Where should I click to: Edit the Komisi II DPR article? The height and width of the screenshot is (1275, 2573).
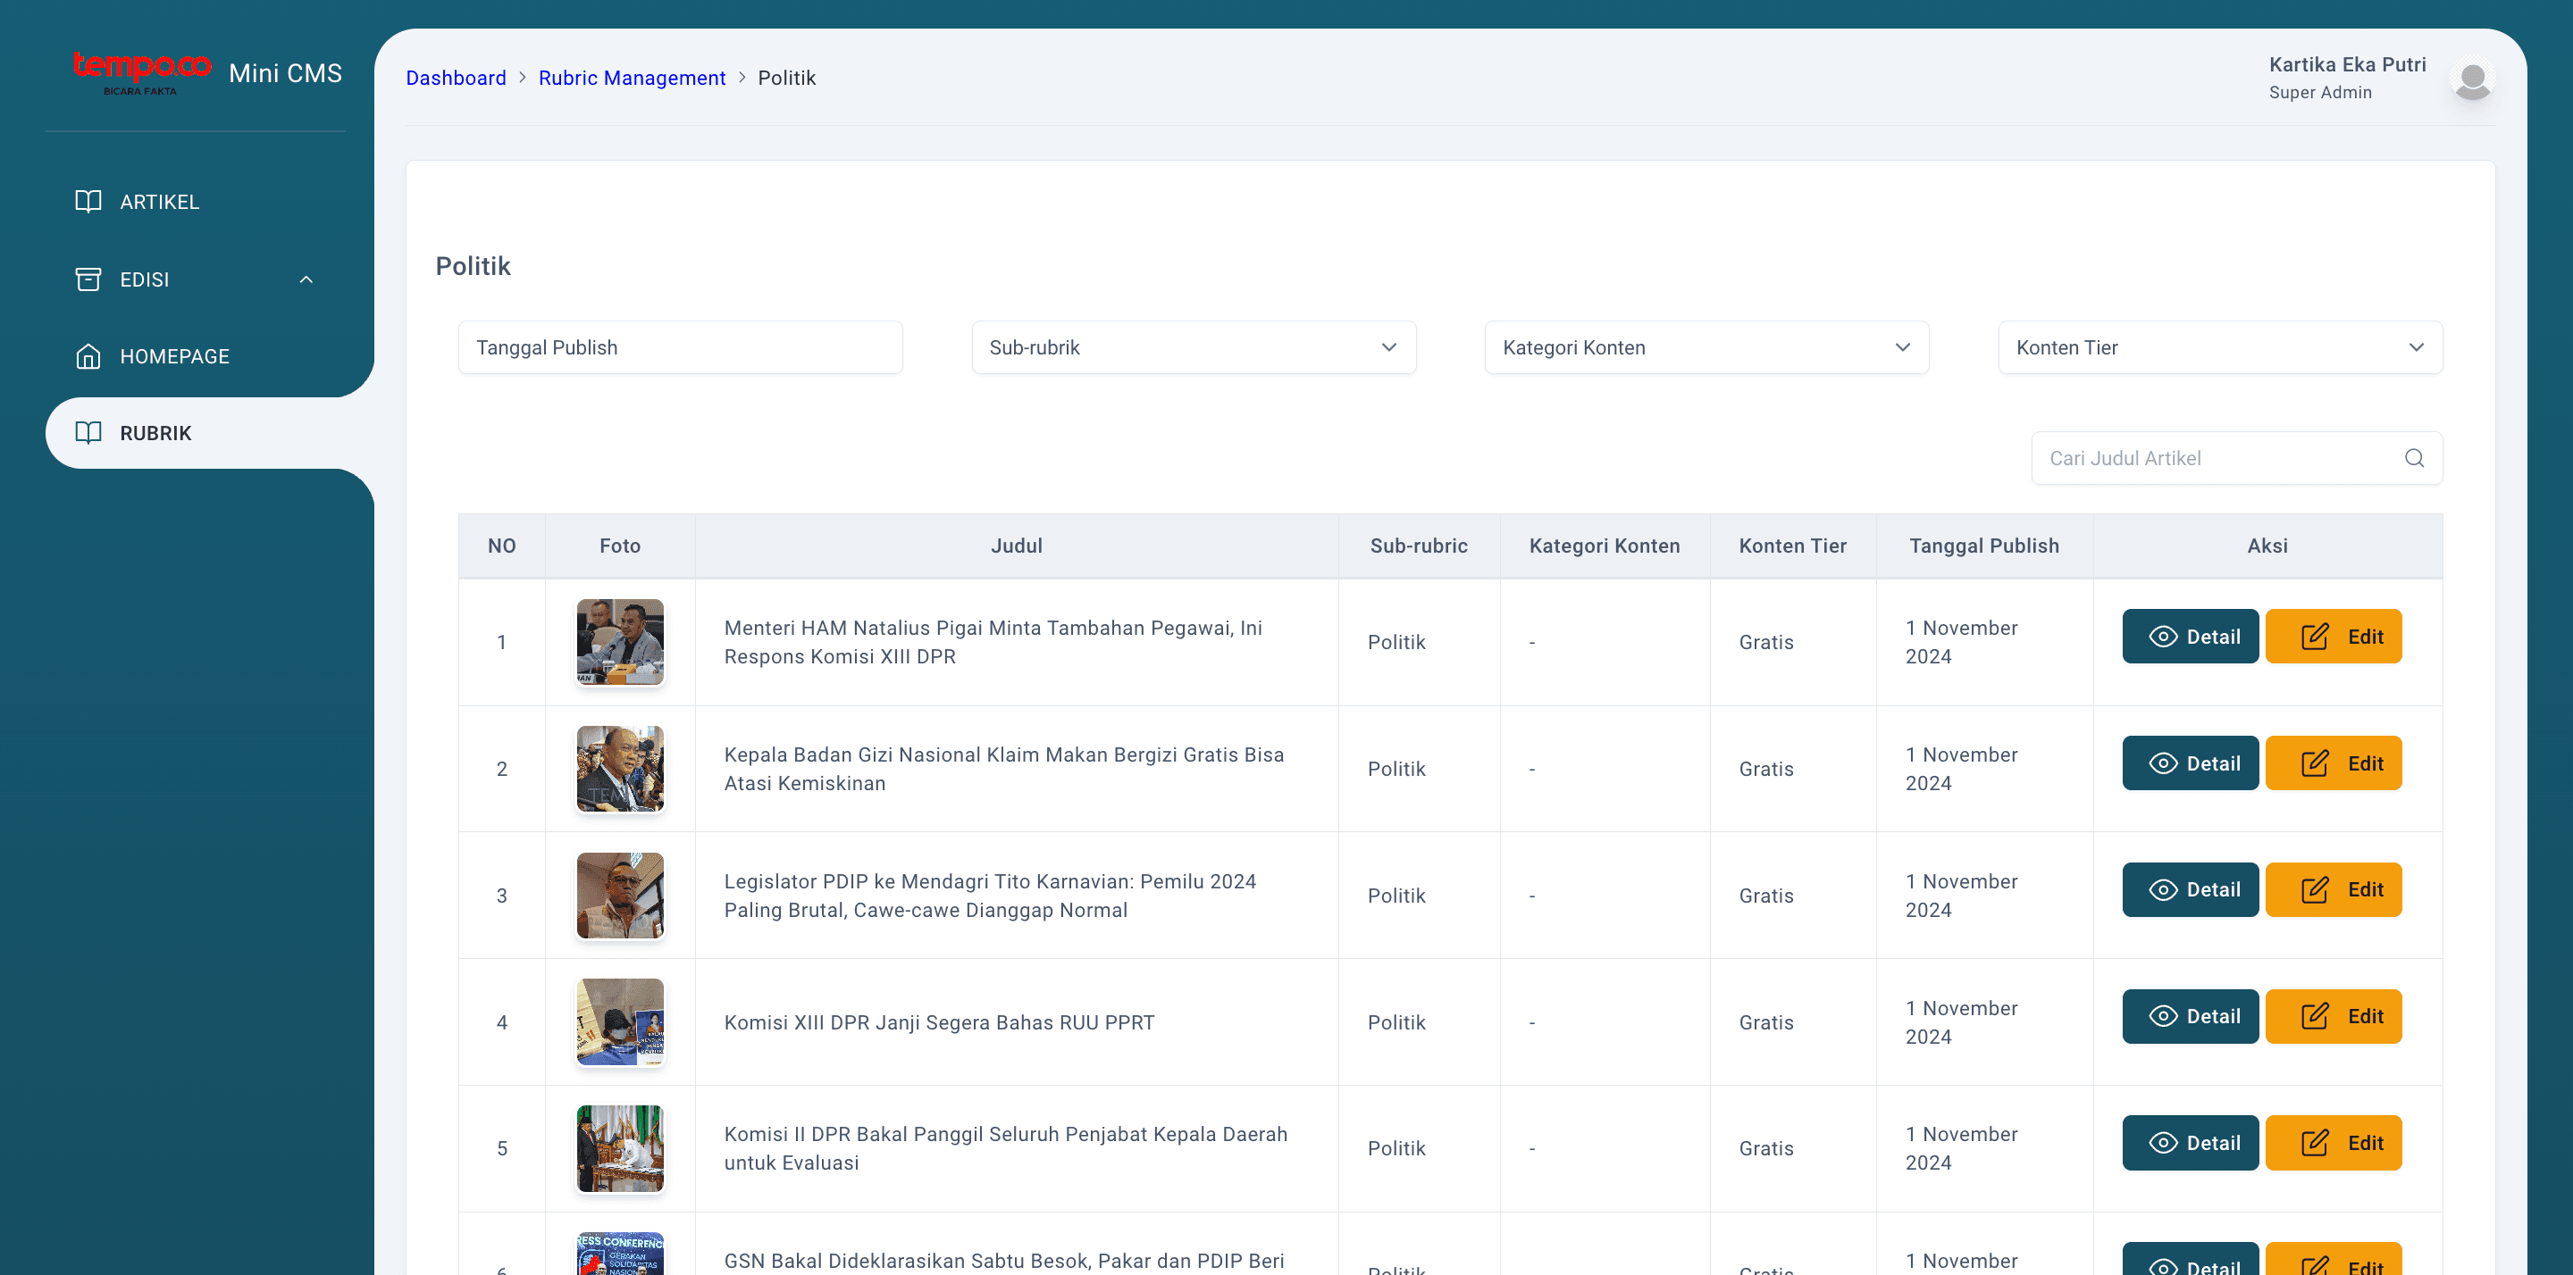pyautogui.click(x=2334, y=1143)
